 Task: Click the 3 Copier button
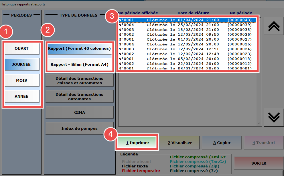coord(222,143)
